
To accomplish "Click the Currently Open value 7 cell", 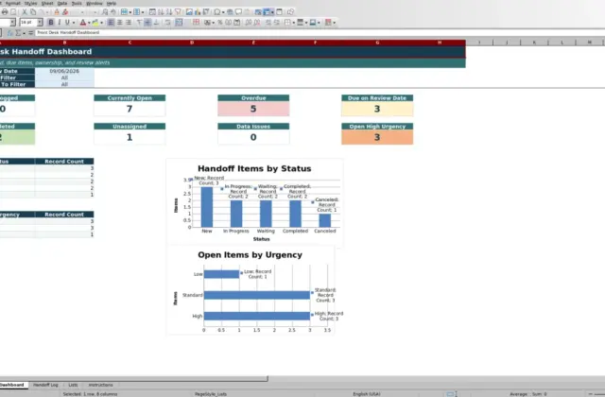I will [x=130, y=109].
